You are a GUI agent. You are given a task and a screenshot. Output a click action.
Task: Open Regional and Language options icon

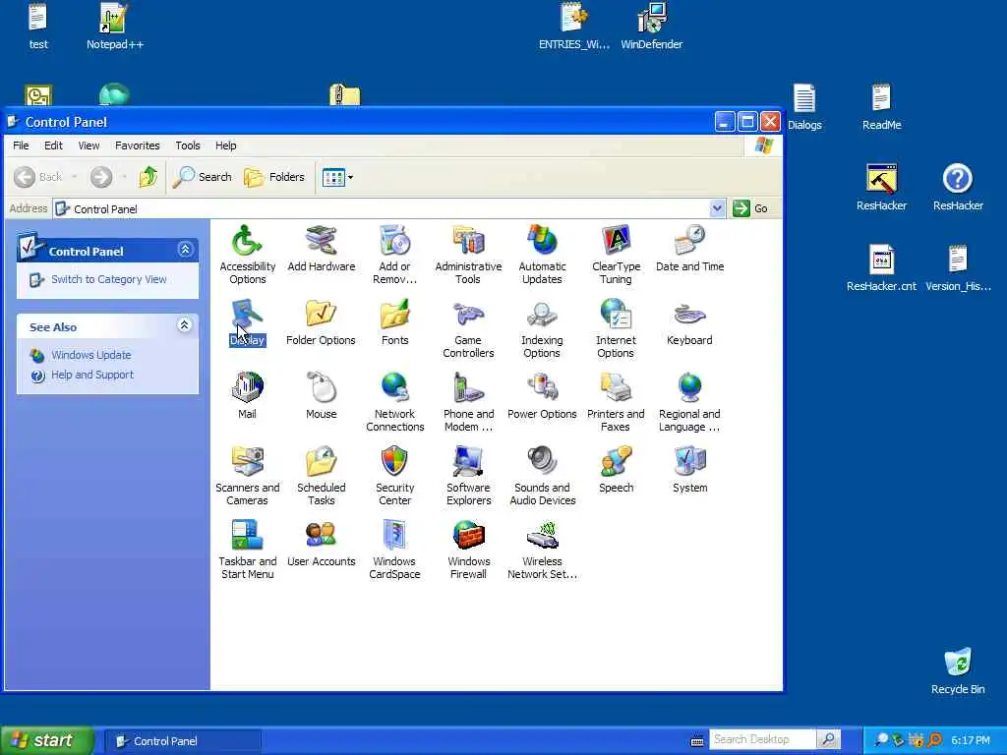coord(689,388)
